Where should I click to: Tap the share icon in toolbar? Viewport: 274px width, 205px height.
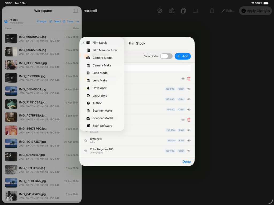212,11
